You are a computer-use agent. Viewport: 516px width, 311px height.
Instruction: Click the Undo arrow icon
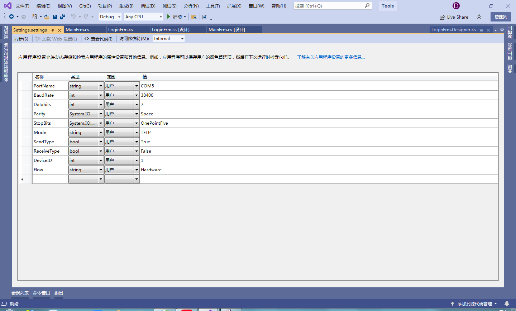coord(73,17)
